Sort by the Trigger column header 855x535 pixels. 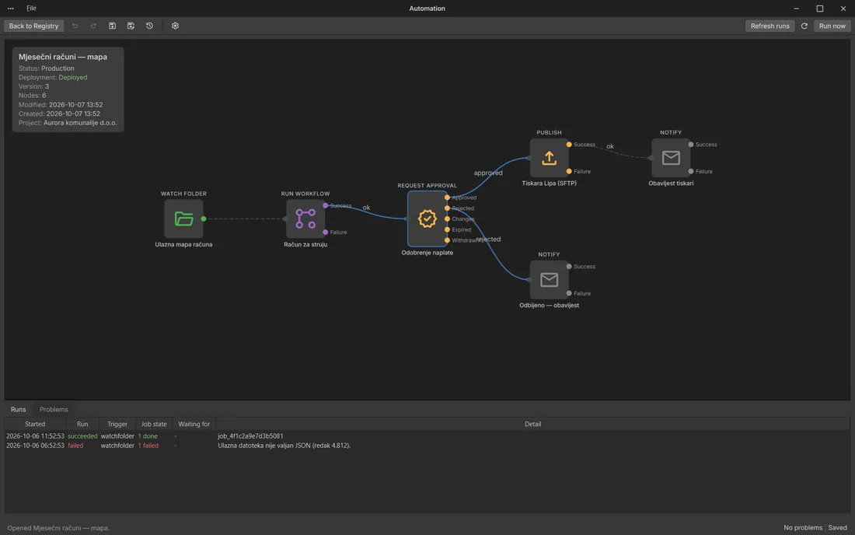tap(117, 424)
